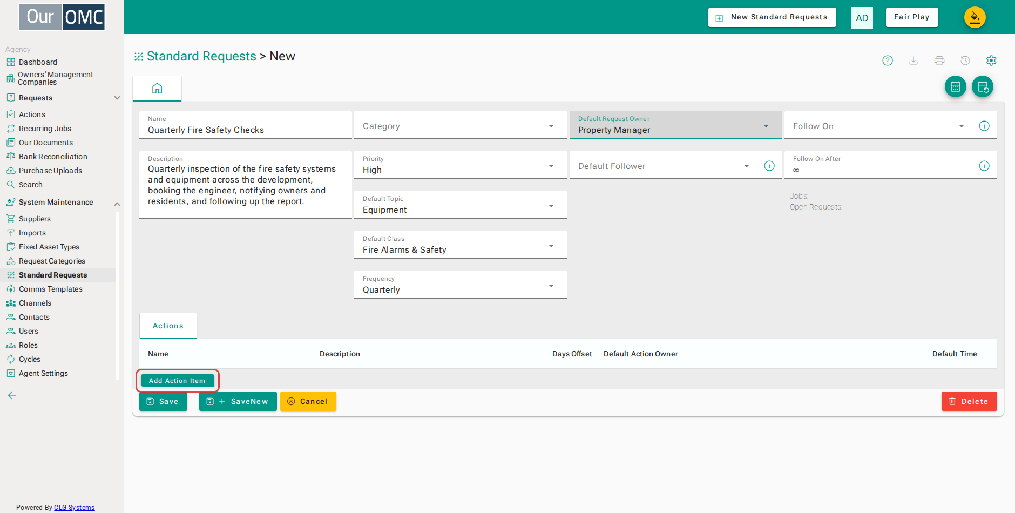Click the SaveNew button
This screenshot has height=513, width=1015.
tap(238, 401)
